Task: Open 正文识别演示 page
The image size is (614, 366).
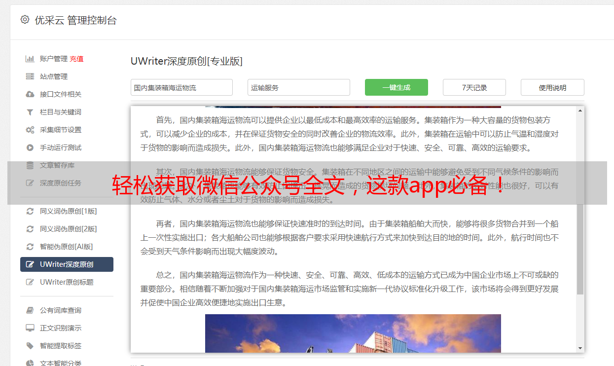Action: point(61,328)
